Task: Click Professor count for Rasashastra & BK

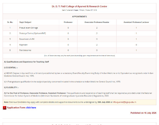Action: click(68, 39)
